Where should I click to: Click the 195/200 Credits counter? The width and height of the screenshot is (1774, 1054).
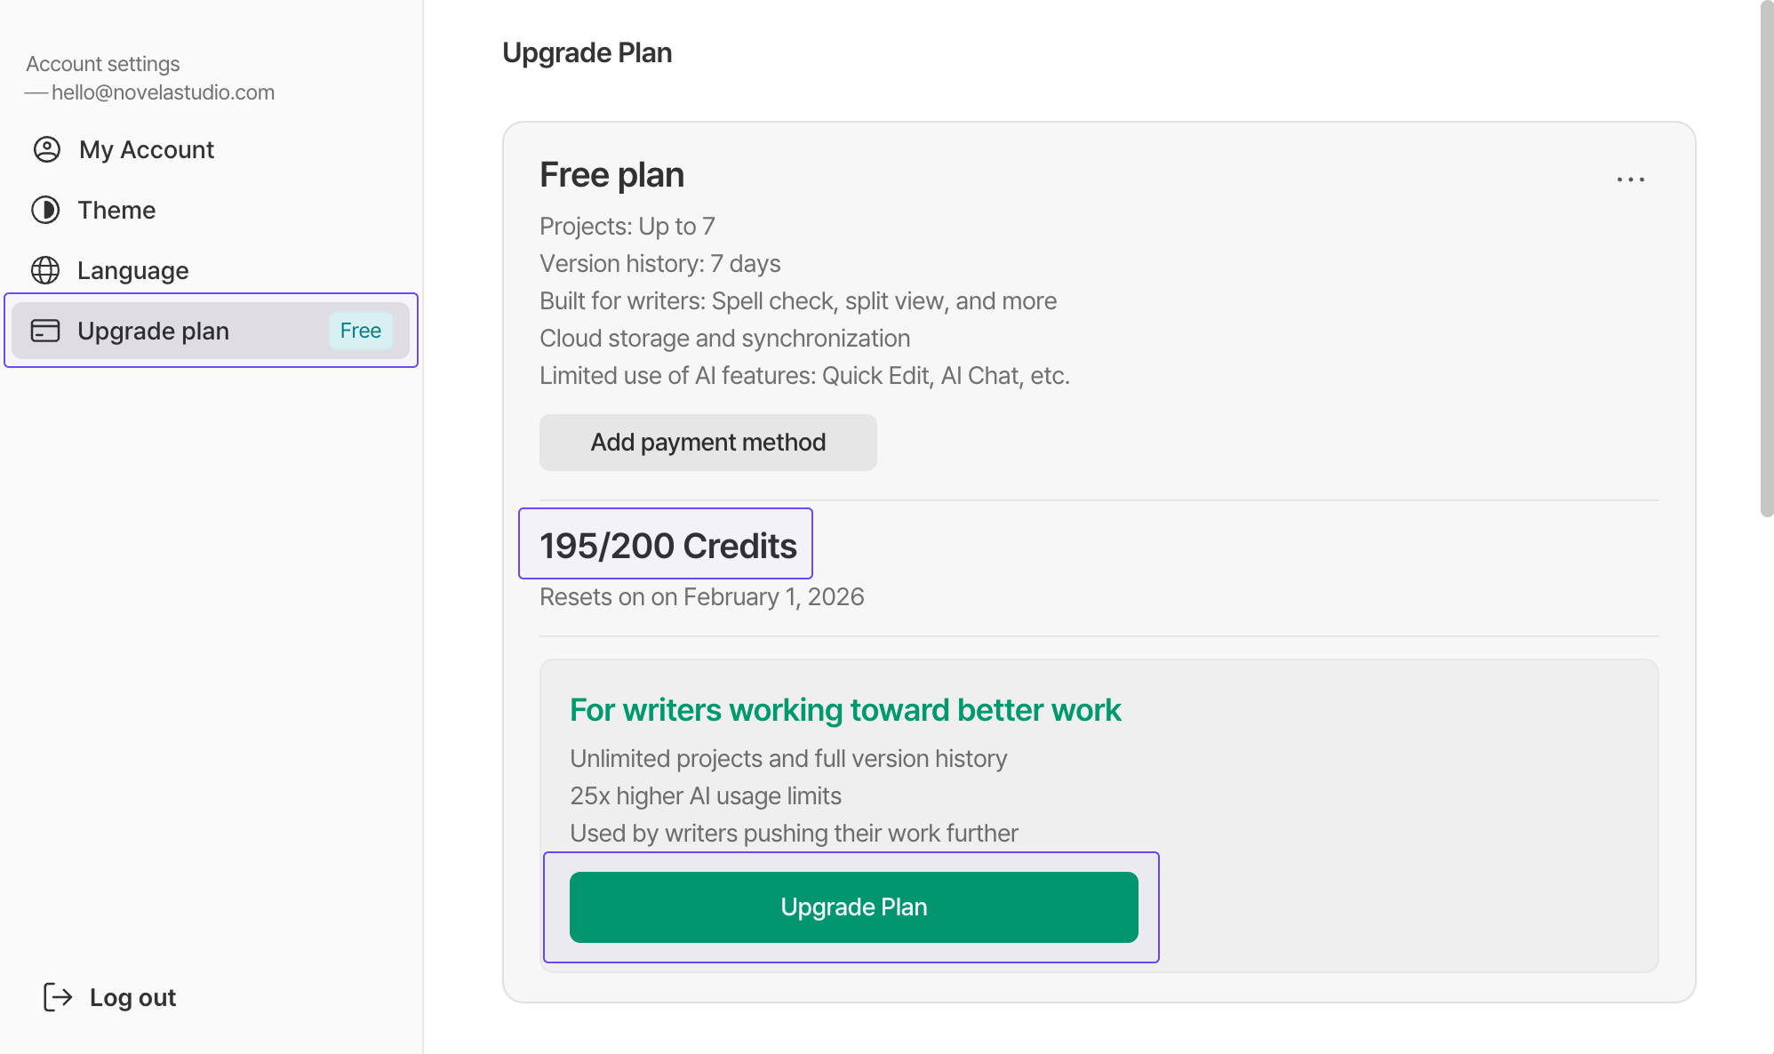(x=667, y=546)
